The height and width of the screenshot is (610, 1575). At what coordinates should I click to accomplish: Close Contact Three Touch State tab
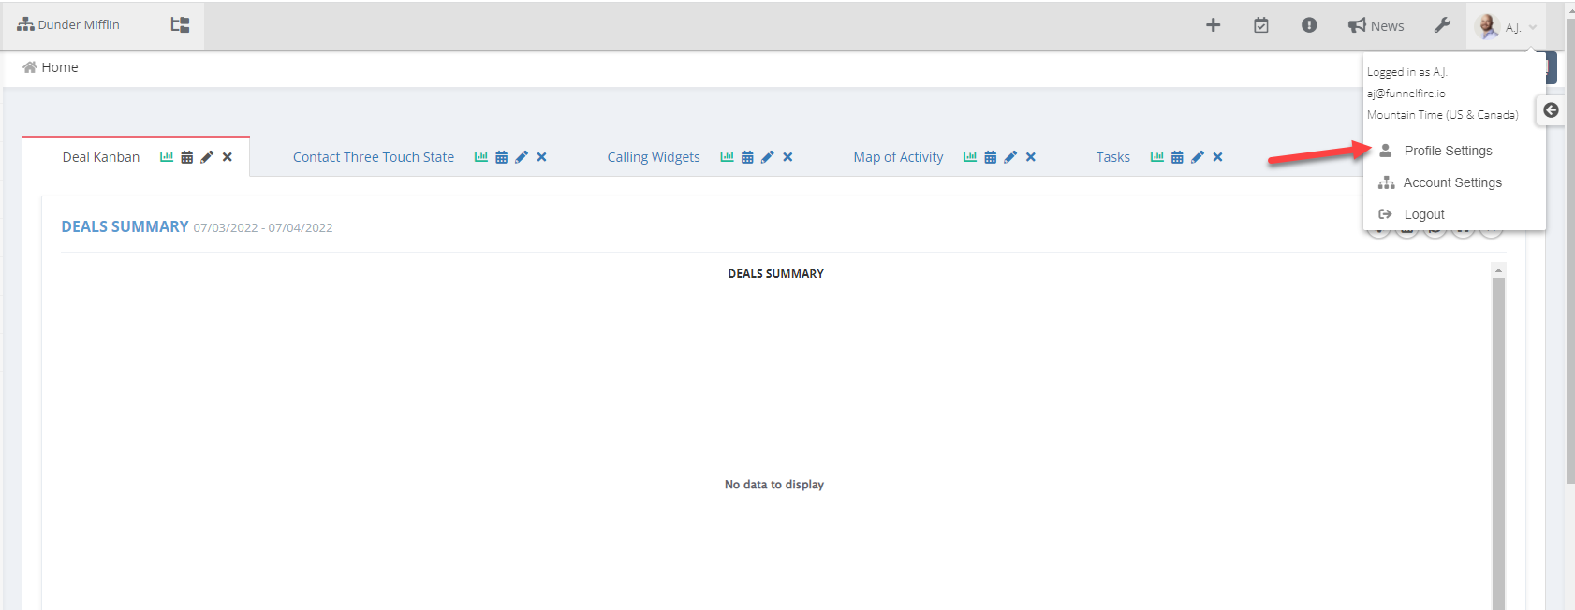pos(542,157)
